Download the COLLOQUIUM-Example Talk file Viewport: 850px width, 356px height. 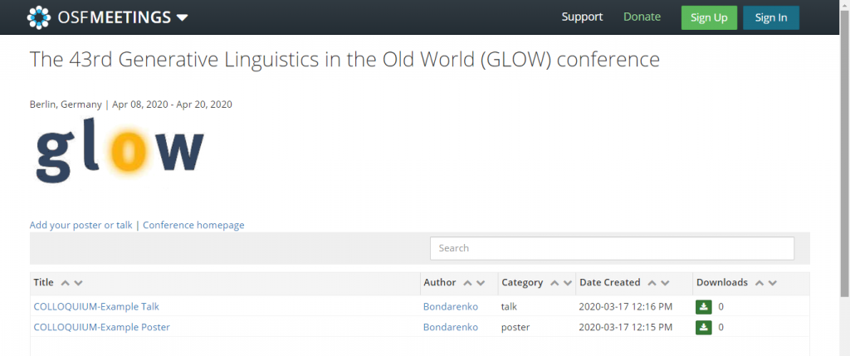[x=703, y=307]
